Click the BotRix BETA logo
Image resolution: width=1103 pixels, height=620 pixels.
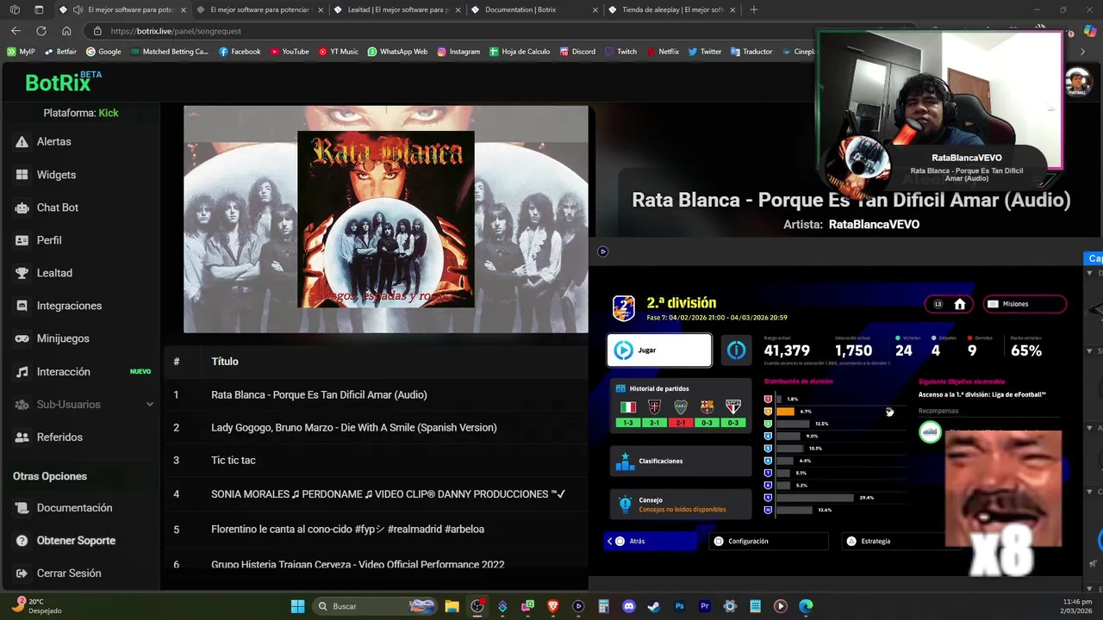coord(63,82)
